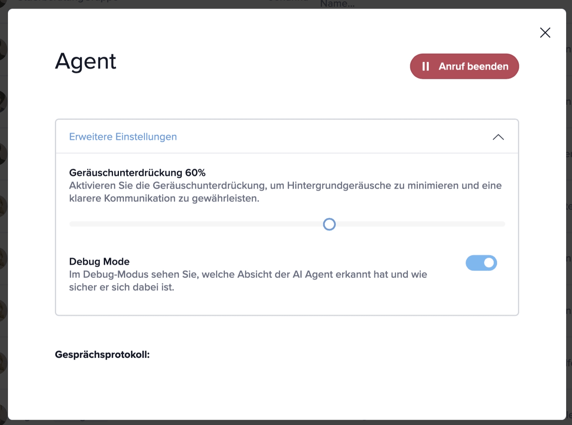The height and width of the screenshot is (425, 572).
Task: Close the Agent dialog with the X icon
Action: pos(545,33)
